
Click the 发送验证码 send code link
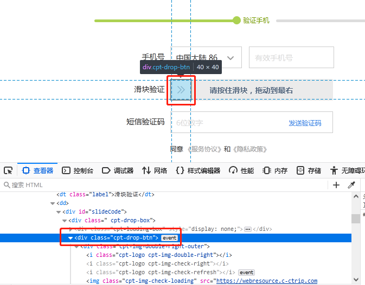305,123
